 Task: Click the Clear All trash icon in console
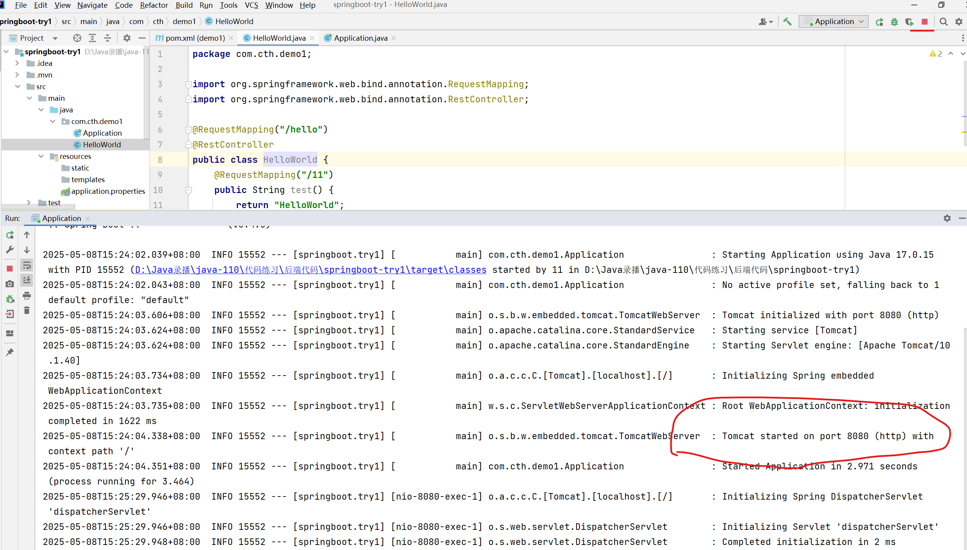coord(27,310)
